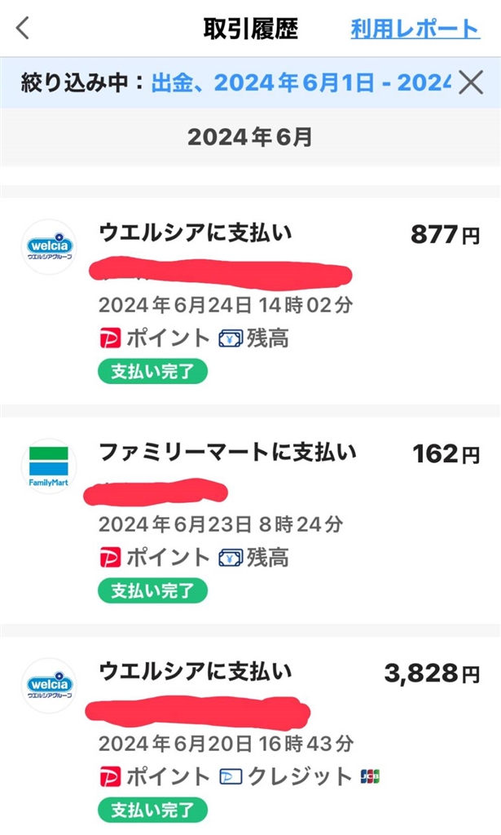Tap the 162円 amount
The height and width of the screenshot is (835, 501).
(x=446, y=454)
